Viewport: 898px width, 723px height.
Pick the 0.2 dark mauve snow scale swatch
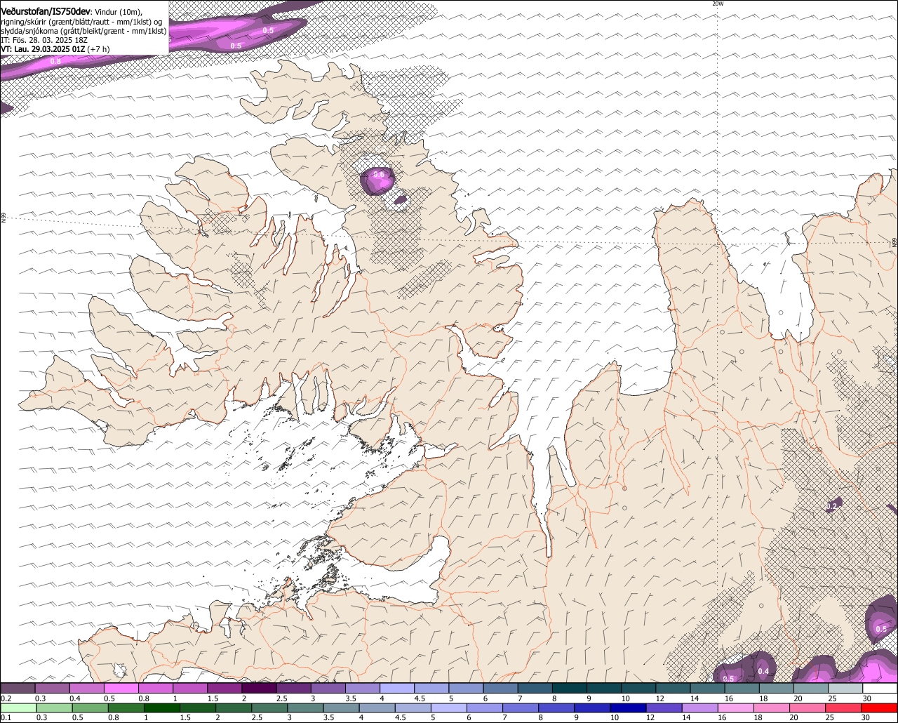18,688
